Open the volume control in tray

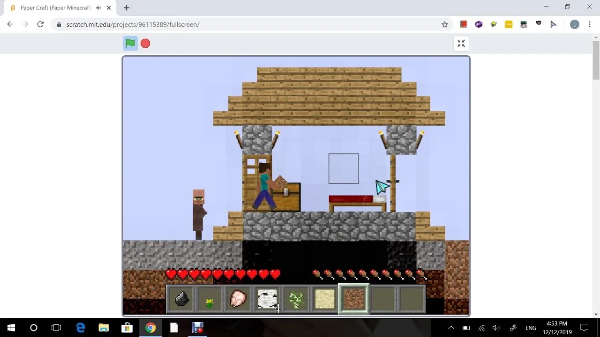point(496,328)
